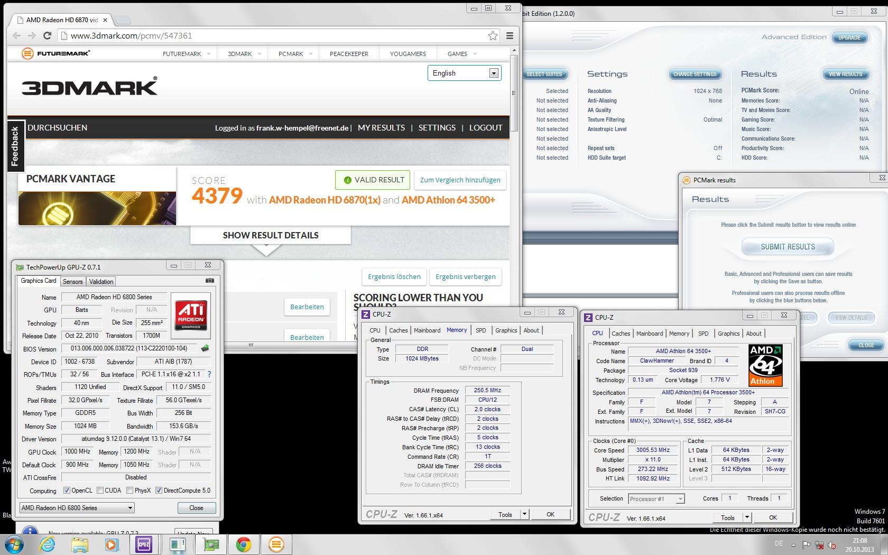This screenshot has height=555, width=888.
Task: Click GPU-Z screenshot camera icon
Action: pos(210,281)
